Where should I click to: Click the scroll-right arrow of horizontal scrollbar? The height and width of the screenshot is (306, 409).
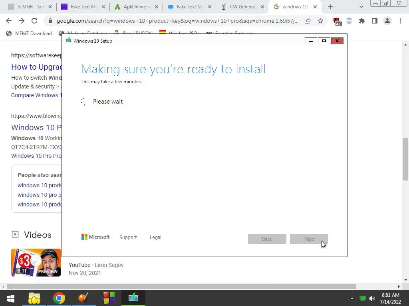click(x=399, y=286)
